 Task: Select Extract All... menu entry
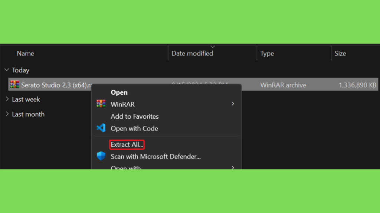[127, 145]
